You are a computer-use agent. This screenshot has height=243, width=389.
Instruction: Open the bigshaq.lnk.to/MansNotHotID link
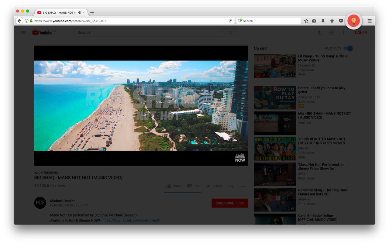coord(131,220)
